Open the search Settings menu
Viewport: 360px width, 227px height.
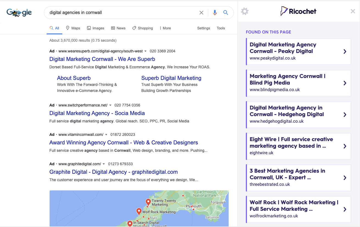click(x=204, y=28)
